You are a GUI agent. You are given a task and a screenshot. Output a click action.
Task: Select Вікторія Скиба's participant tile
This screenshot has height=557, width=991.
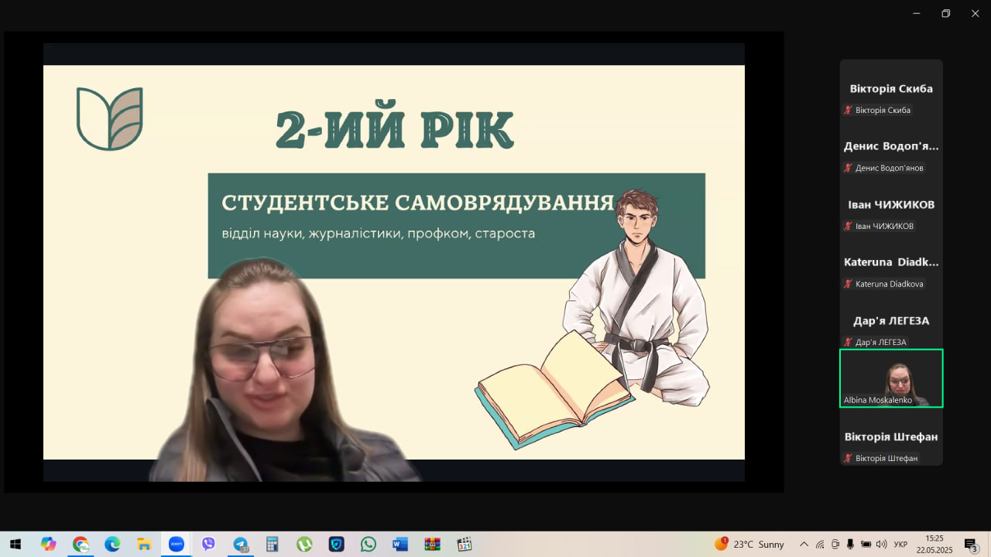click(x=891, y=89)
